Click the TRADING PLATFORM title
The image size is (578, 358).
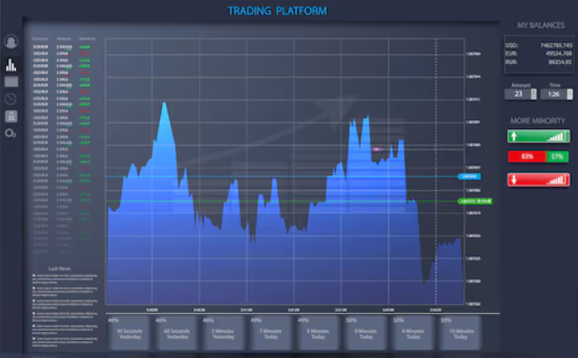(277, 11)
